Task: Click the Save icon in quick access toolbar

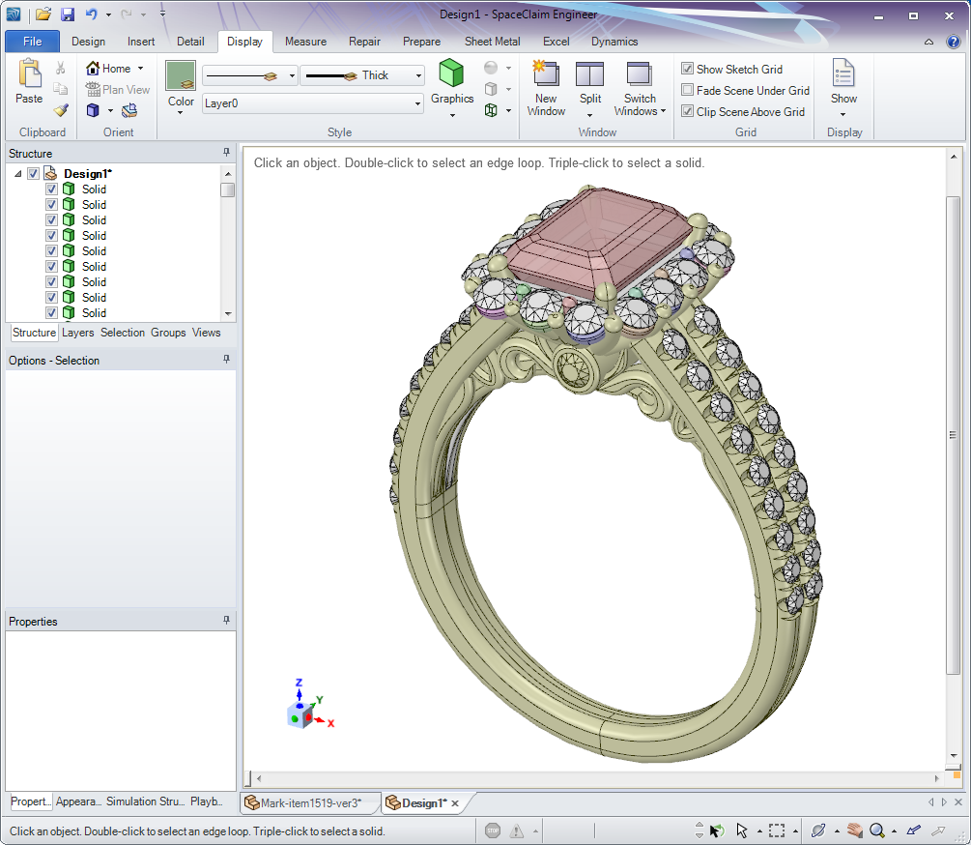Action: 68,15
